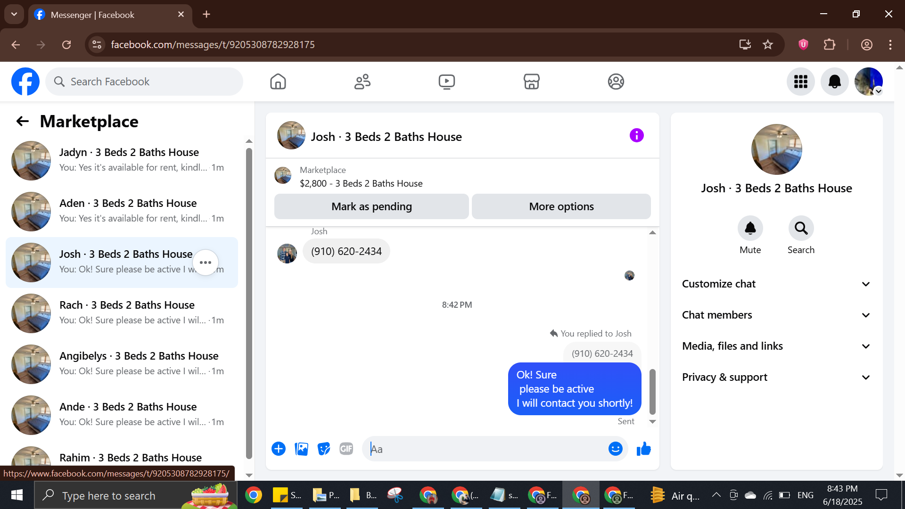Go back from Marketplace chats list
The width and height of the screenshot is (905, 509).
pyautogui.click(x=23, y=121)
